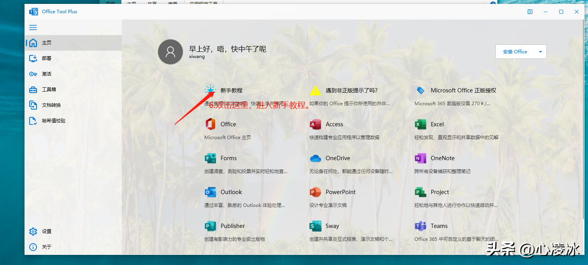Click the 激活 label in sidebar
Image resolution: width=588 pixels, height=265 pixels.
47,74
